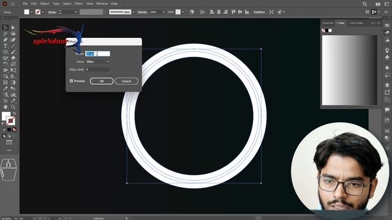
Task: Click the Opacity label link
Action: pos(142,12)
